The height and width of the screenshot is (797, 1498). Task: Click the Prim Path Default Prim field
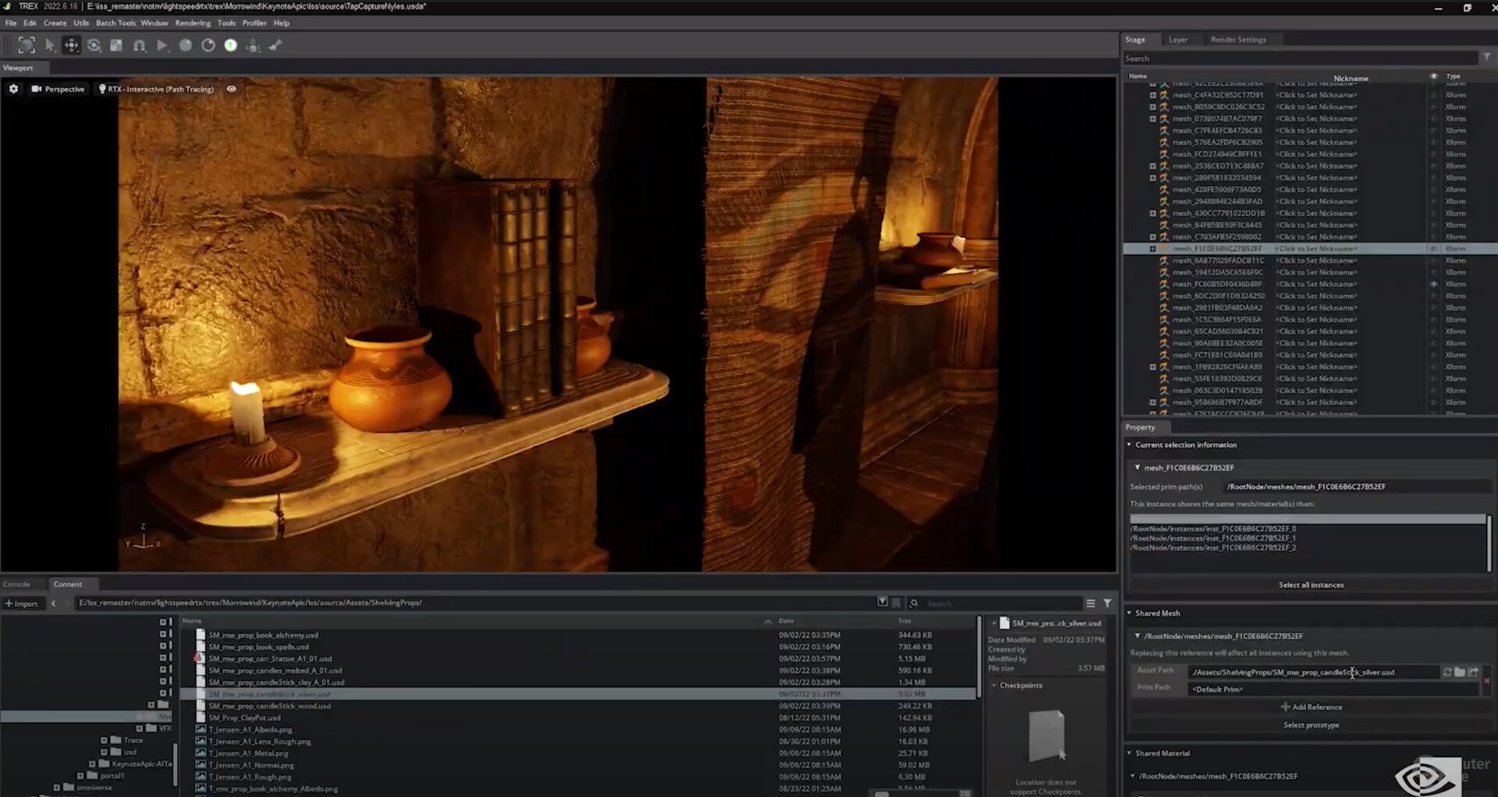click(1333, 689)
